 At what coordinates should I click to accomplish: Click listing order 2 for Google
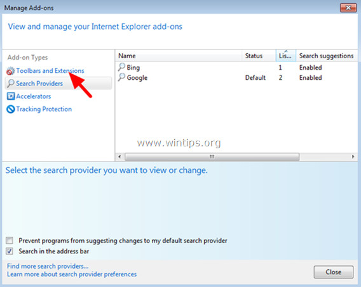click(x=280, y=78)
